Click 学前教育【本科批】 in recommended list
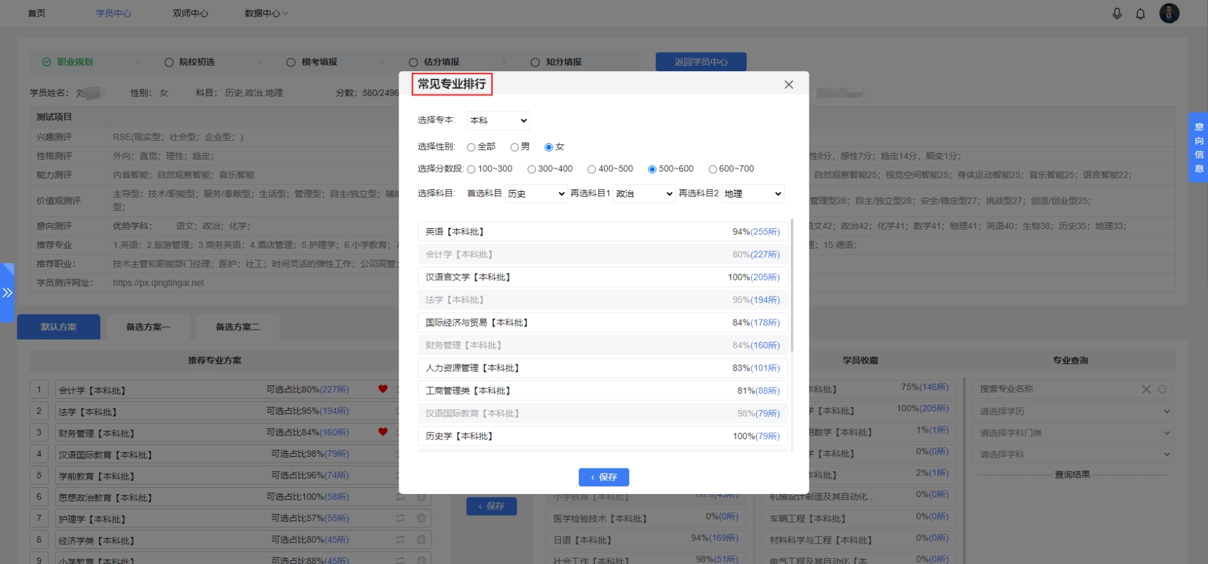 [96, 476]
